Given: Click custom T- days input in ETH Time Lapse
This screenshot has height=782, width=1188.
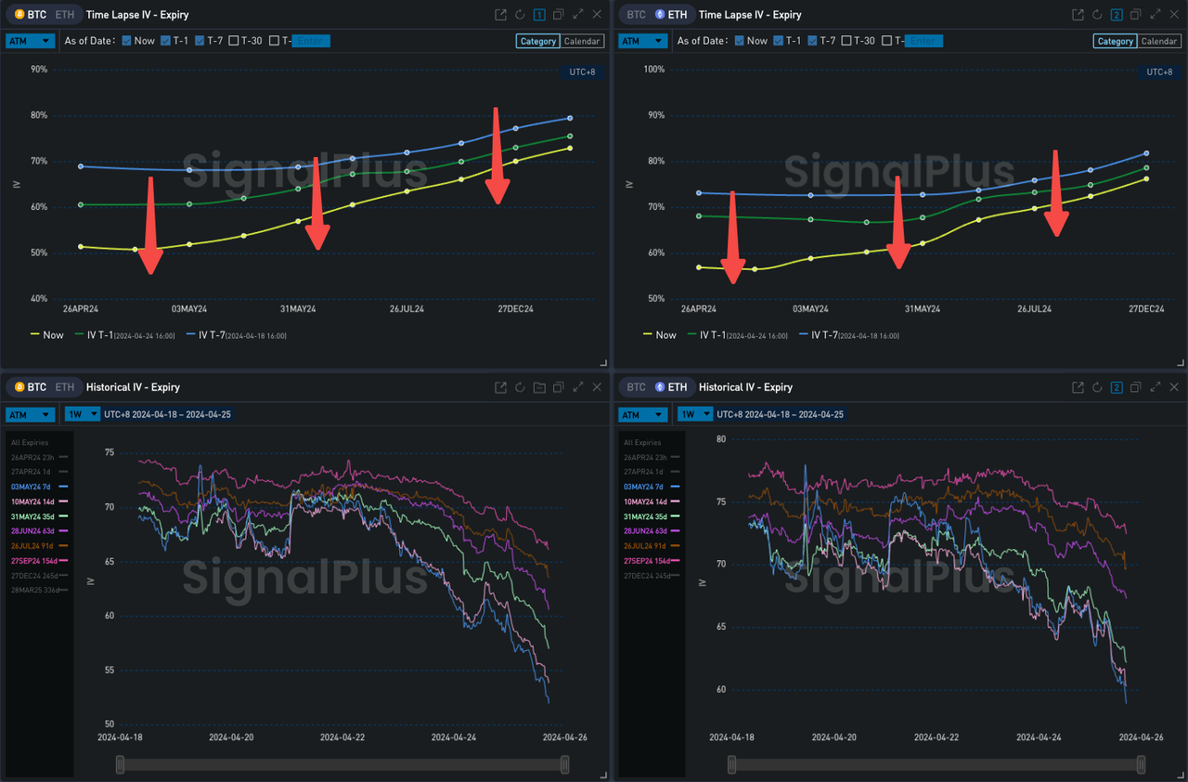Looking at the screenshot, I should click(923, 41).
